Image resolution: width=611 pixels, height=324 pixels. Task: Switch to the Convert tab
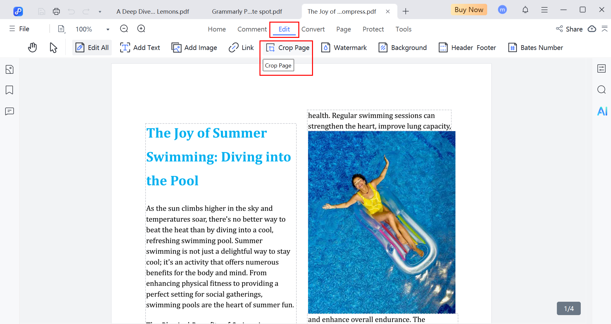(x=313, y=29)
